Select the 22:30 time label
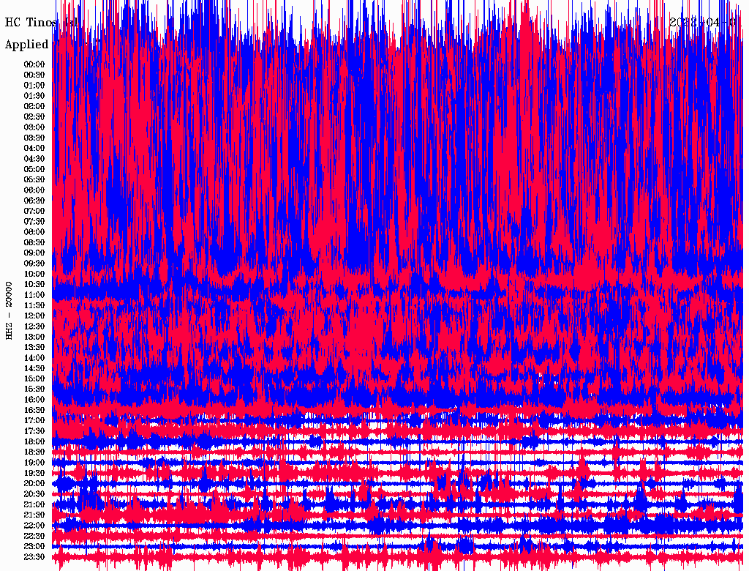This screenshot has width=749, height=571. [34, 536]
